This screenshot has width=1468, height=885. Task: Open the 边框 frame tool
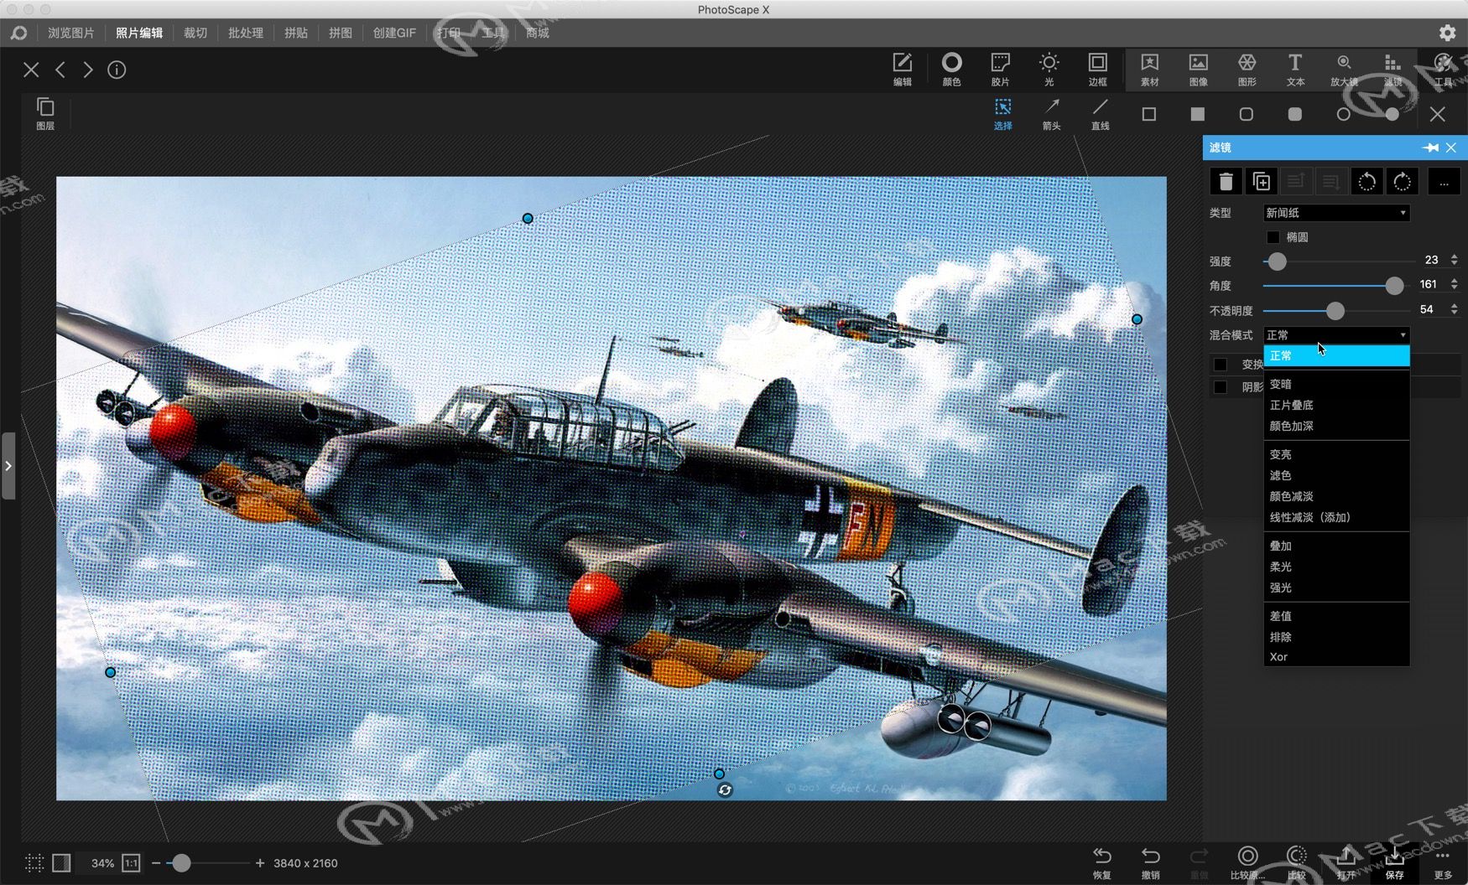pyautogui.click(x=1097, y=70)
